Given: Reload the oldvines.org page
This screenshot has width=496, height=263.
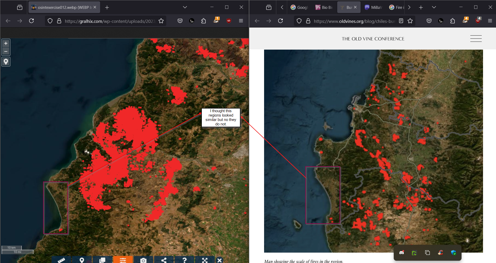Looking at the screenshot, I should pyautogui.click(x=280, y=21).
